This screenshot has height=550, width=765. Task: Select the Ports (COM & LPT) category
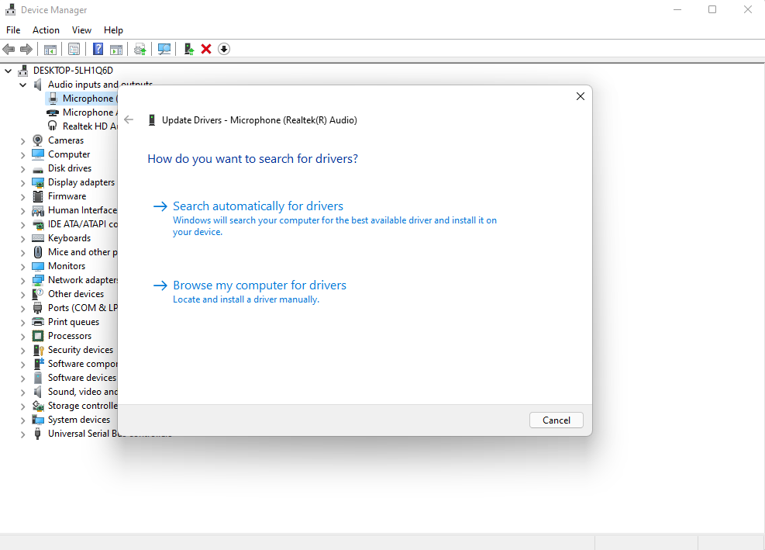coord(82,308)
